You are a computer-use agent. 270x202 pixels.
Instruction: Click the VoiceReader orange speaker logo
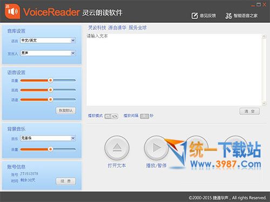click(12, 11)
